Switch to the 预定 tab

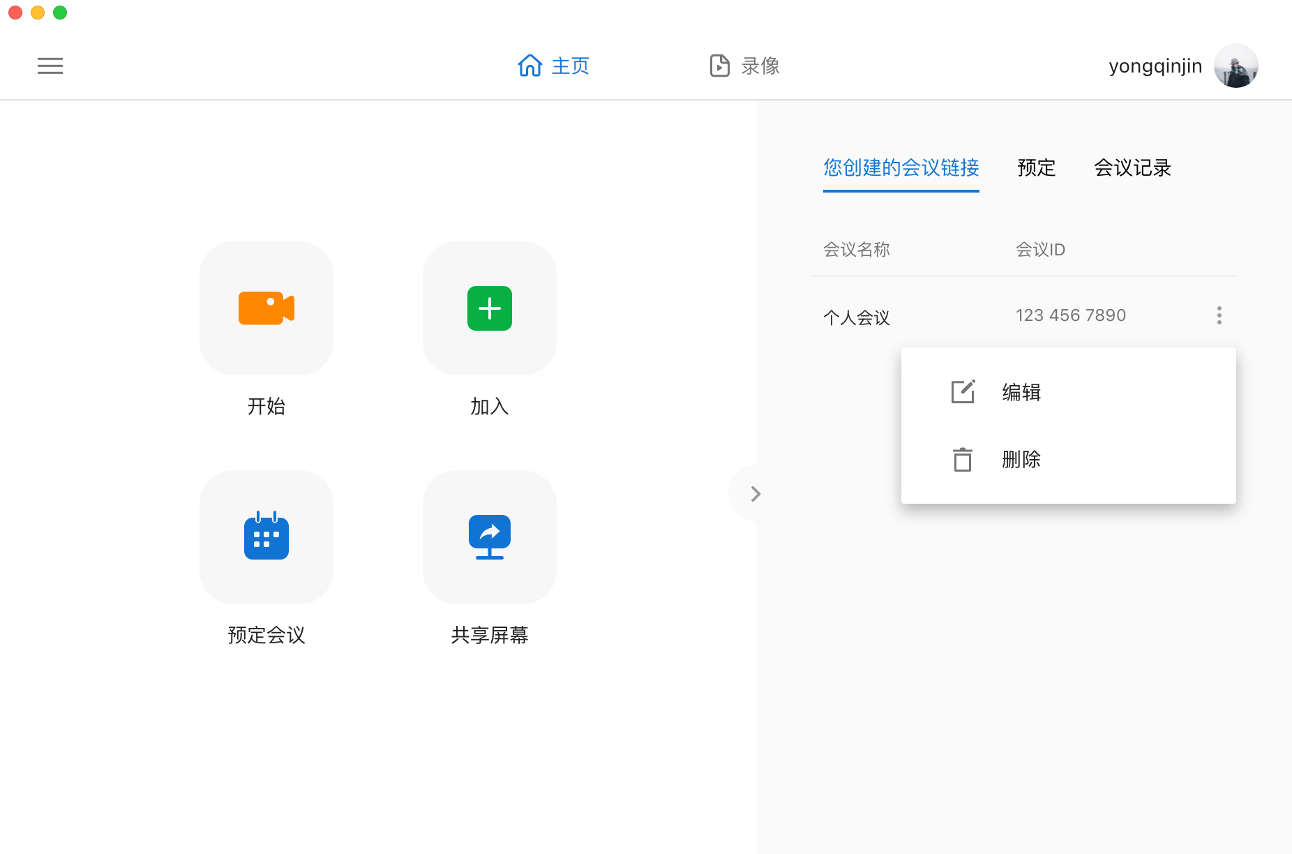click(x=1036, y=167)
